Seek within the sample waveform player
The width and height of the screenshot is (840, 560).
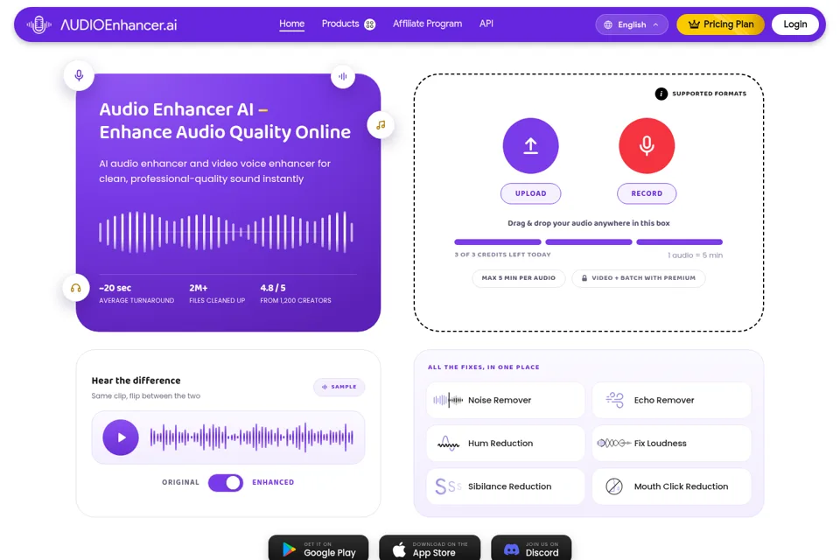pos(252,437)
